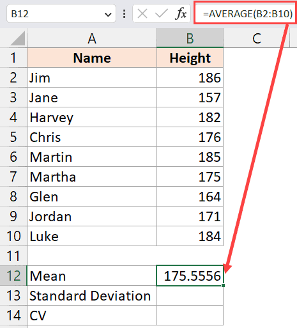Click inside the Name Box showing B12
This screenshot has width=297, height=328.
[56, 14]
